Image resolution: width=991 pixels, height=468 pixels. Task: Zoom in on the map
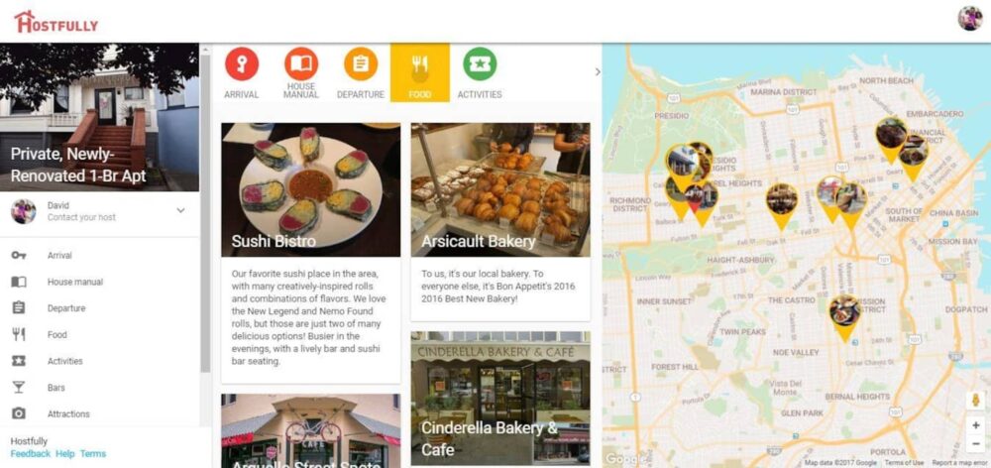975,425
